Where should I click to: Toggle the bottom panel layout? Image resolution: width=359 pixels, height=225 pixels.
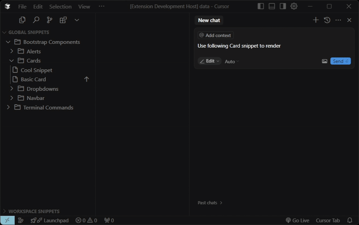(x=272, y=6)
